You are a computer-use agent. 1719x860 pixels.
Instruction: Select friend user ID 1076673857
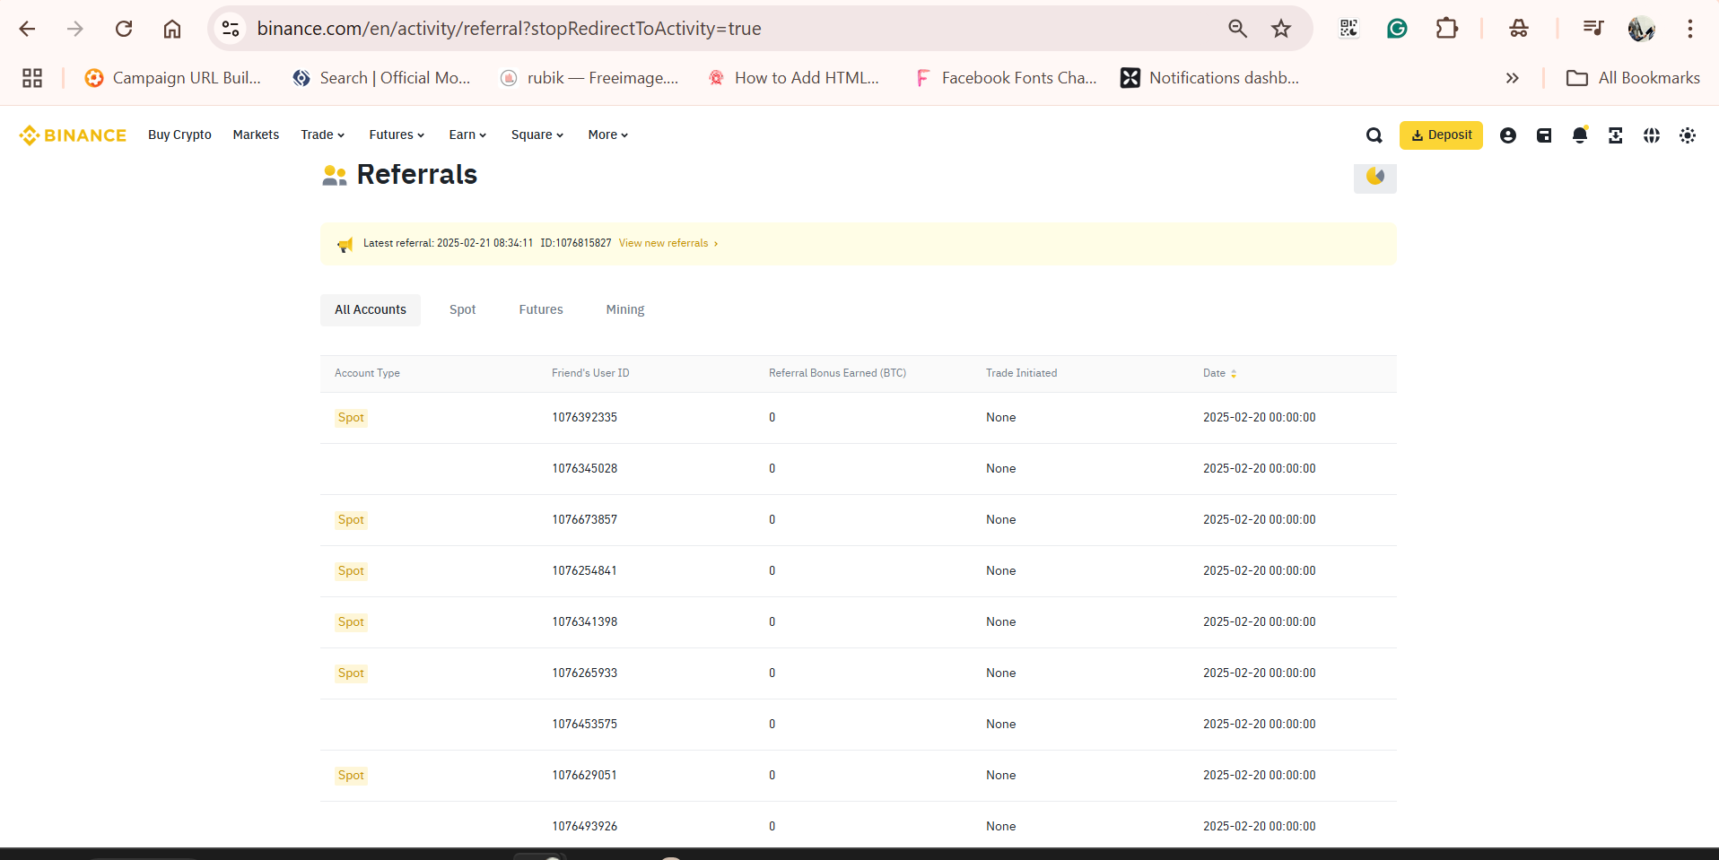(584, 520)
